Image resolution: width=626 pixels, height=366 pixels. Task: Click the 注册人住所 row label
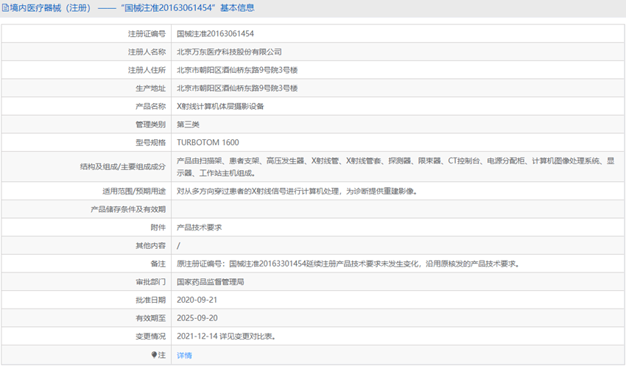(x=147, y=70)
